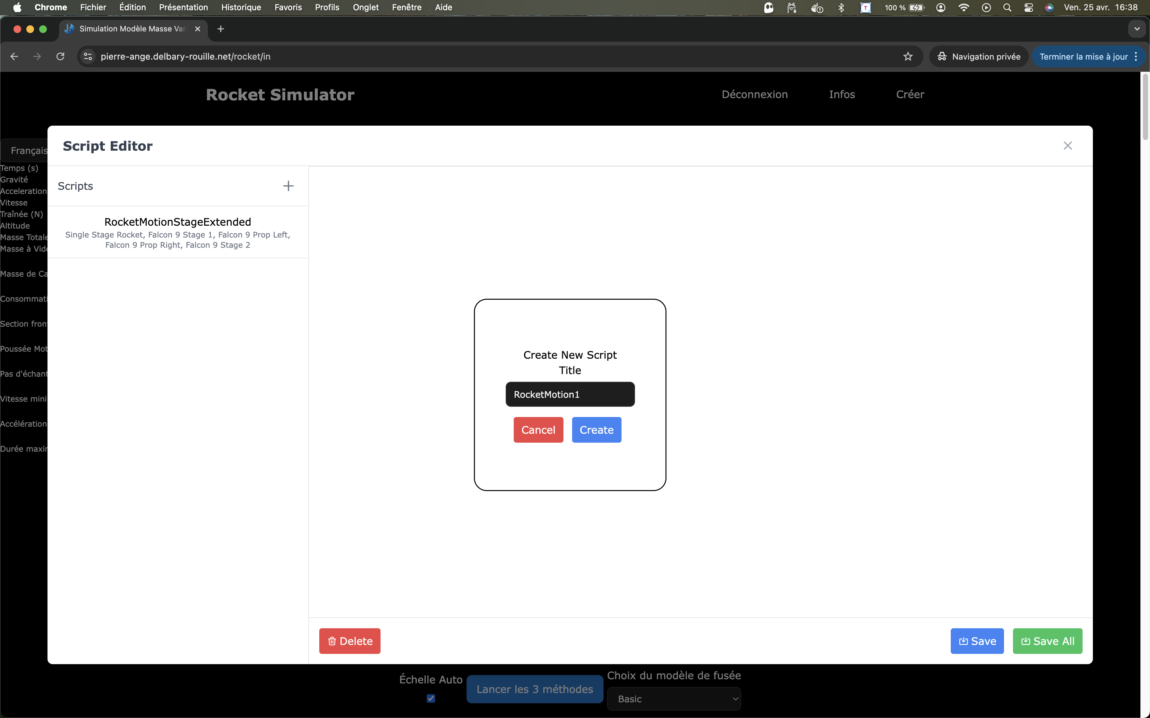Click the green Save All button

(1047, 641)
